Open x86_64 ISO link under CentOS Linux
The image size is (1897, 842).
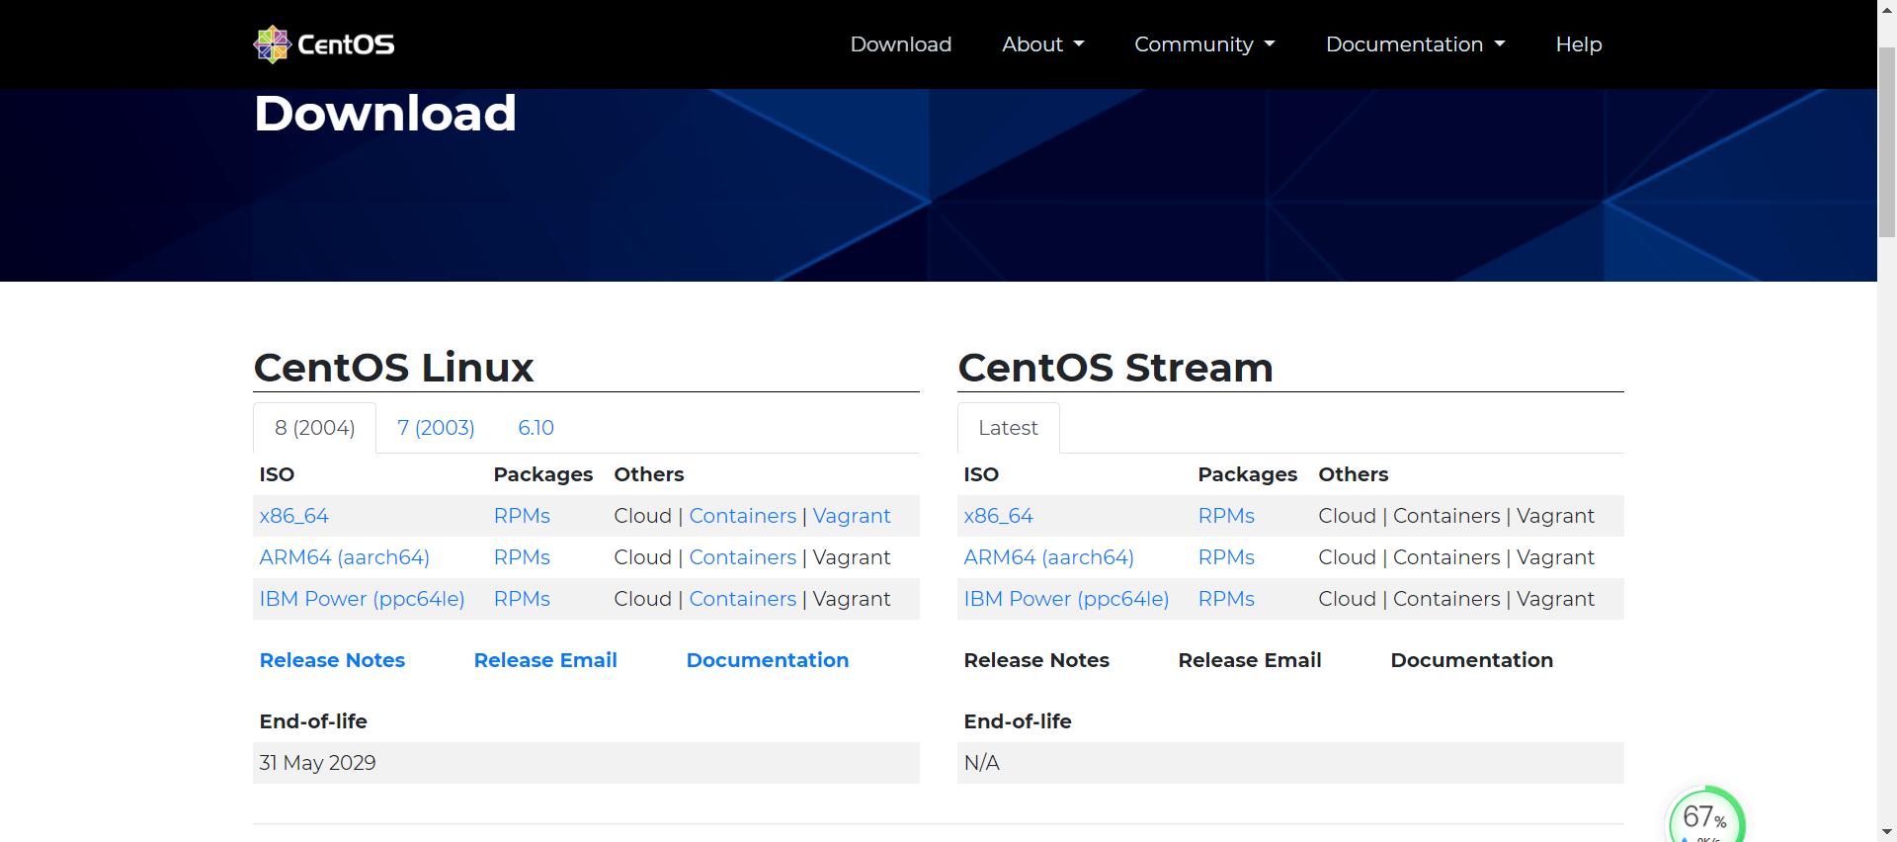[293, 516]
